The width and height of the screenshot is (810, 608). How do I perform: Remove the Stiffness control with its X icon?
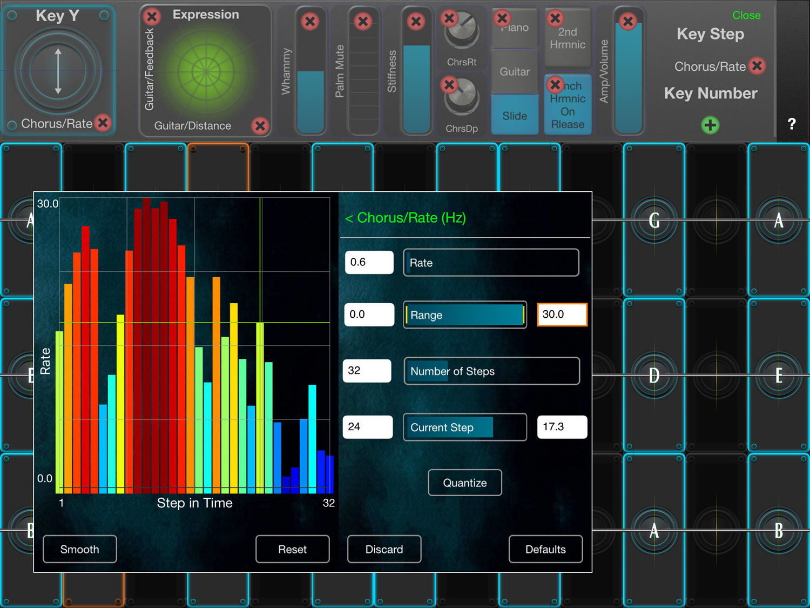416,22
